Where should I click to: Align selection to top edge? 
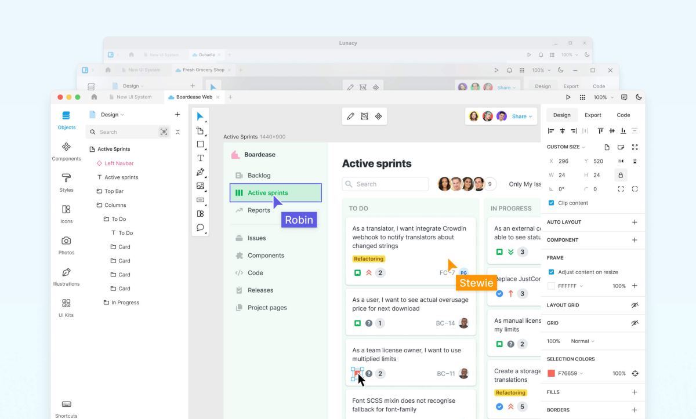(x=600, y=131)
